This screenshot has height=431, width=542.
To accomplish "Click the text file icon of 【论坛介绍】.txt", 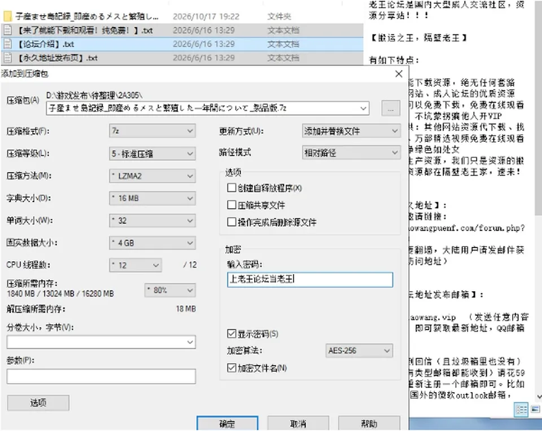I will click(x=7, y=44).
